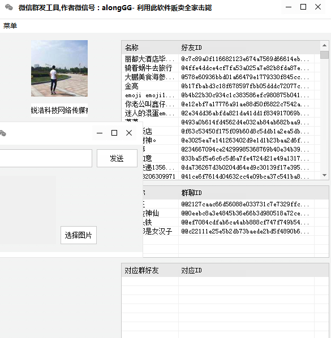Select friend row 丽都大酒店毕...
Image resolution: width=331 pixels, height=338 pixels.
tap(149, 59)
